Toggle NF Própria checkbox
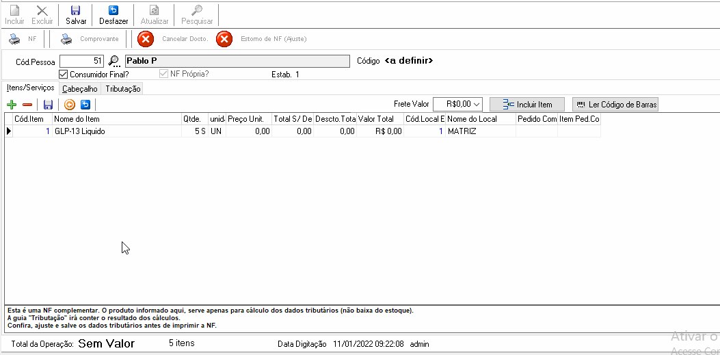This screenshot has width=720, height=355. coord(163,74)
